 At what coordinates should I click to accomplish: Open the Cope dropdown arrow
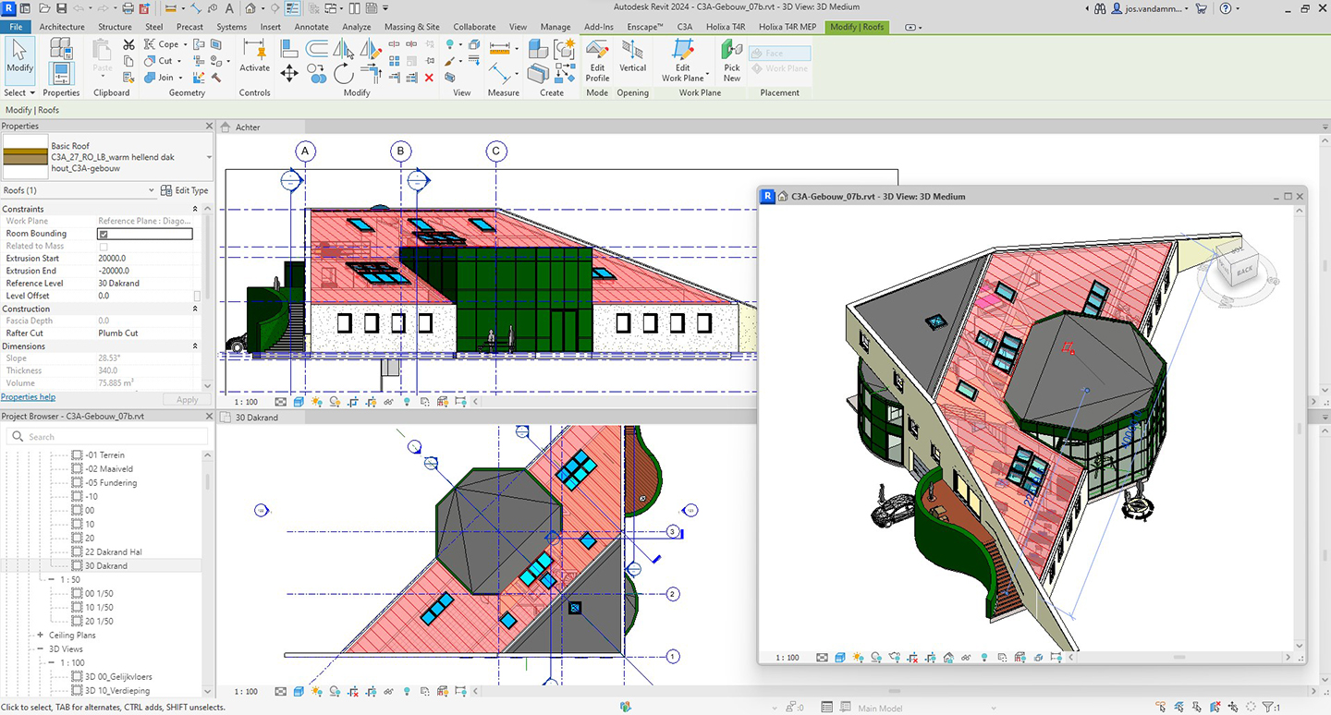185,44
